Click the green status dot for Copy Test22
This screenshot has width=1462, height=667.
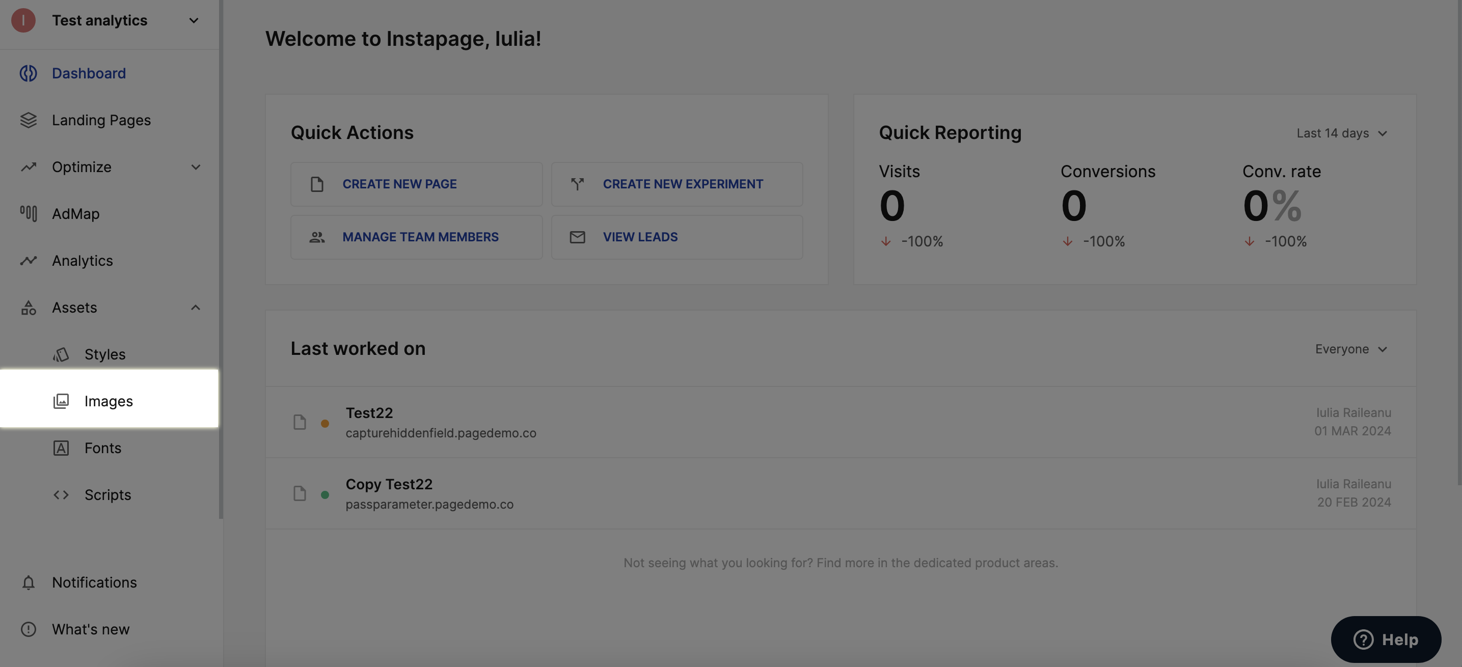(x=324, y=494)
